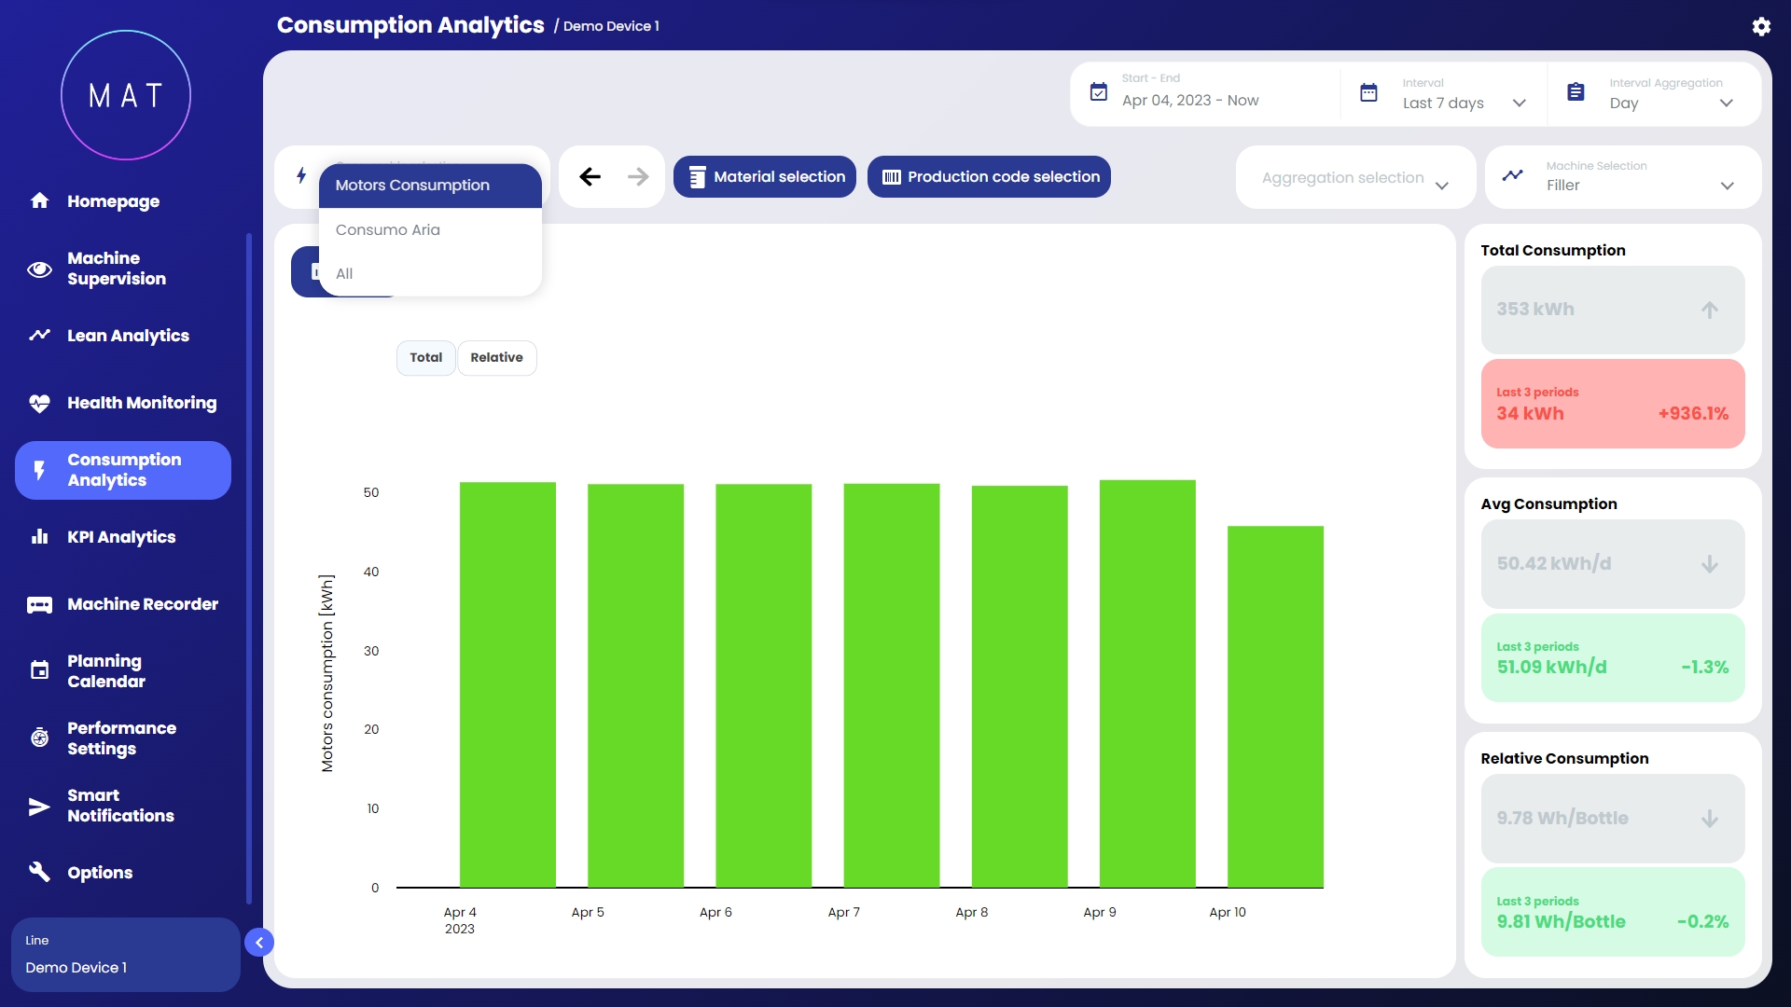This screenshot has height=1007, width=1791.
Task: Click the Smart Notifications paper plane icon
Action: (x=39, y=807)
